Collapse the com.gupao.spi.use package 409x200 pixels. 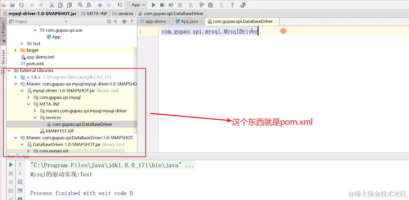[x=35, y=30]
